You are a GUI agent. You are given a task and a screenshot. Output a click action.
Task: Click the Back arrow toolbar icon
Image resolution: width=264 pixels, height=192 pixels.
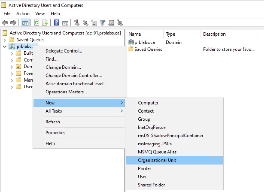(5, 23)
